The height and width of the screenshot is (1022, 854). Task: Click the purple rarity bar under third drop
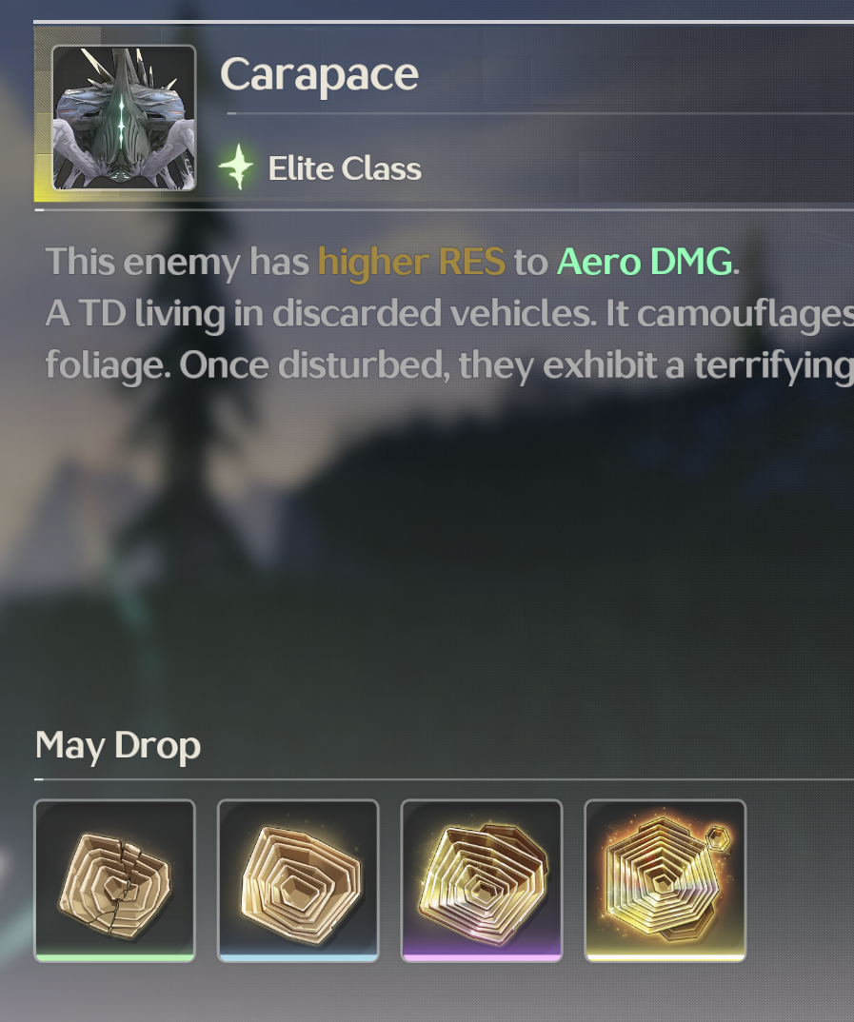coord(482,957)
